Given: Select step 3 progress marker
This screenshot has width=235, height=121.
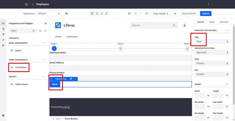Looking at the screenshot, I should pos(187,48).
